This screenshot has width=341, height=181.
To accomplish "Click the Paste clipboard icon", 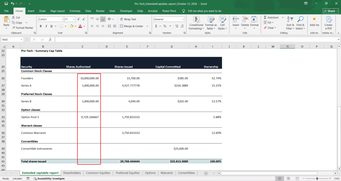I will click(7, 20).
